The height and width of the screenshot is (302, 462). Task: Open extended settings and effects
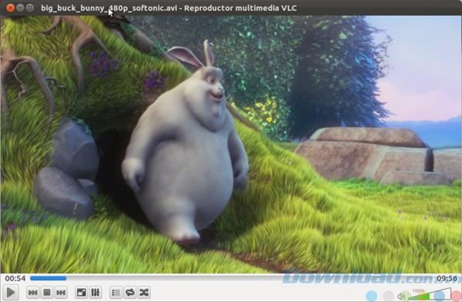click(95, 292)
